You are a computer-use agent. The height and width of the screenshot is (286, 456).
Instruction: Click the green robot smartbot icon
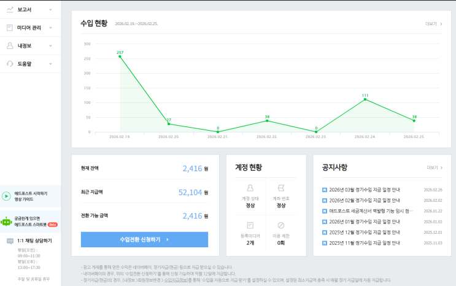[x=6, y=222]
